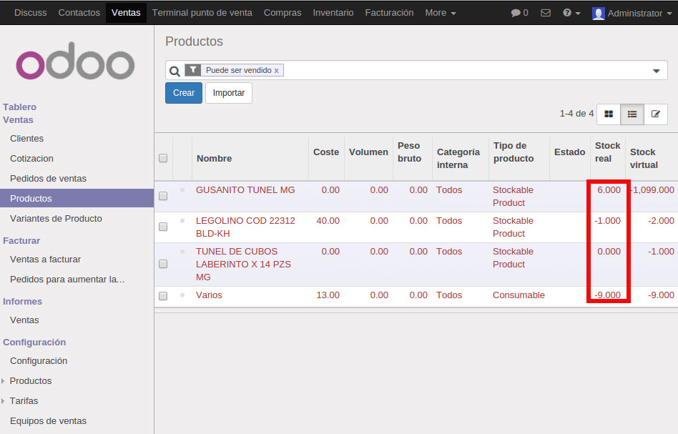This screenshot has width=678, height=434.
Task: Open the Contactos menu
Action: [79, 13]
